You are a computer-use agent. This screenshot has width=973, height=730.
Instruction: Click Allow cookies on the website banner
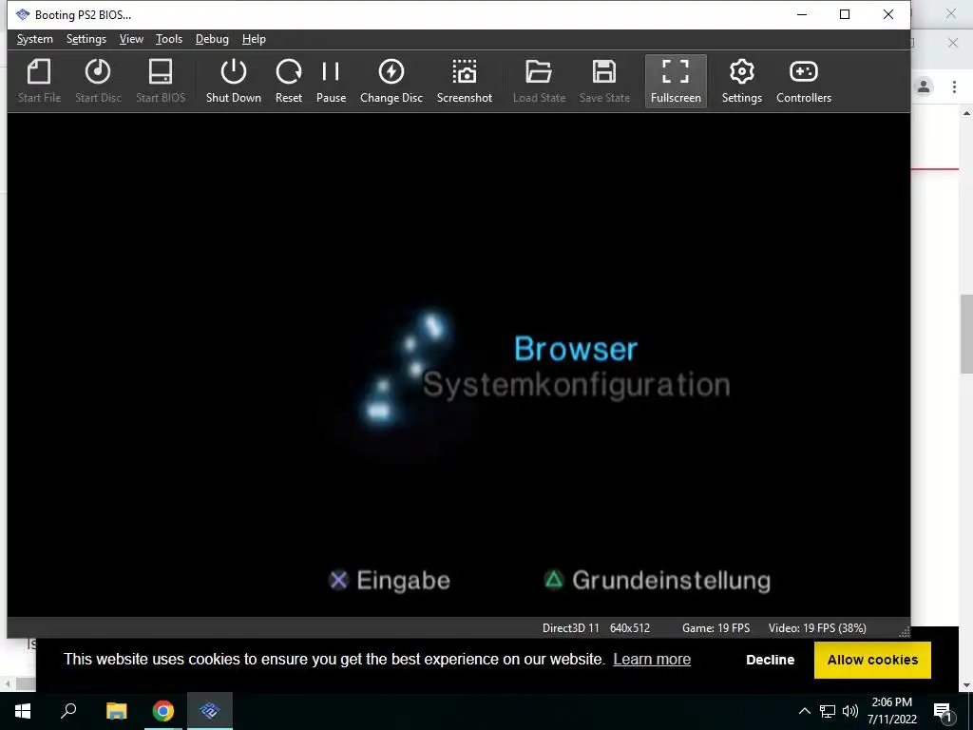[x=872, y=660]
